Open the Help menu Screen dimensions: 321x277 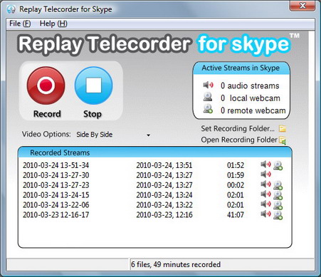coord(53,23)
